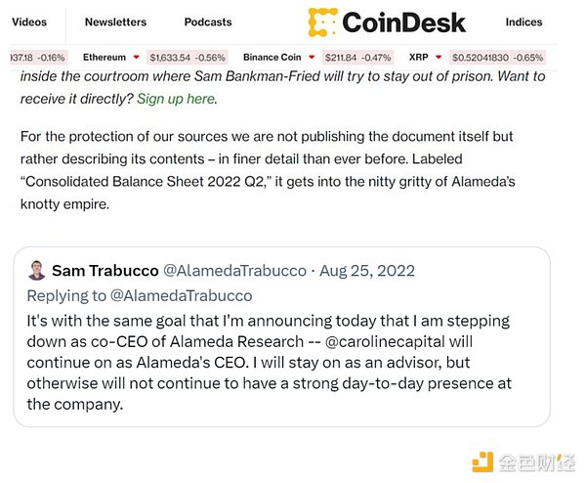Screen dimensions: 586x483
Task: Open the Newsletters menu
Action: [x=115, y=22]
